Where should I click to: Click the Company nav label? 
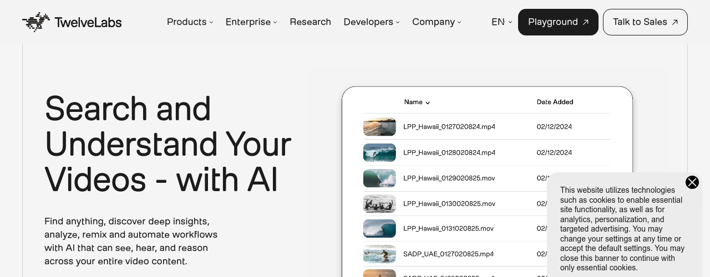tap(433, 22)
